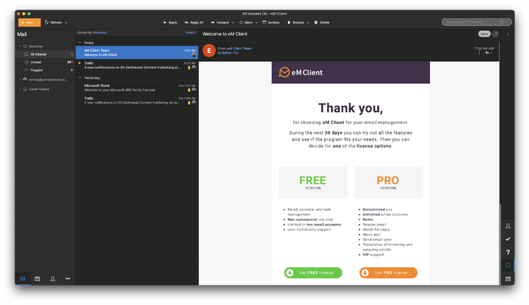Click the yellow tag on Trello 4 notifications email
529x305 pixels.
[x=189, y=68]
